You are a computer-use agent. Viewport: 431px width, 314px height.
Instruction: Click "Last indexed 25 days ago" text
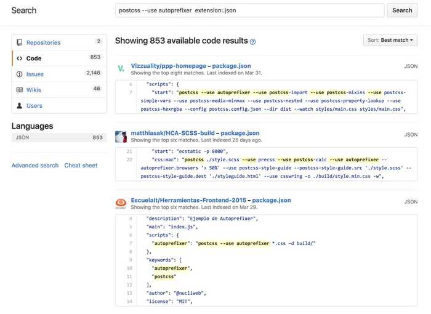(232, 140)
